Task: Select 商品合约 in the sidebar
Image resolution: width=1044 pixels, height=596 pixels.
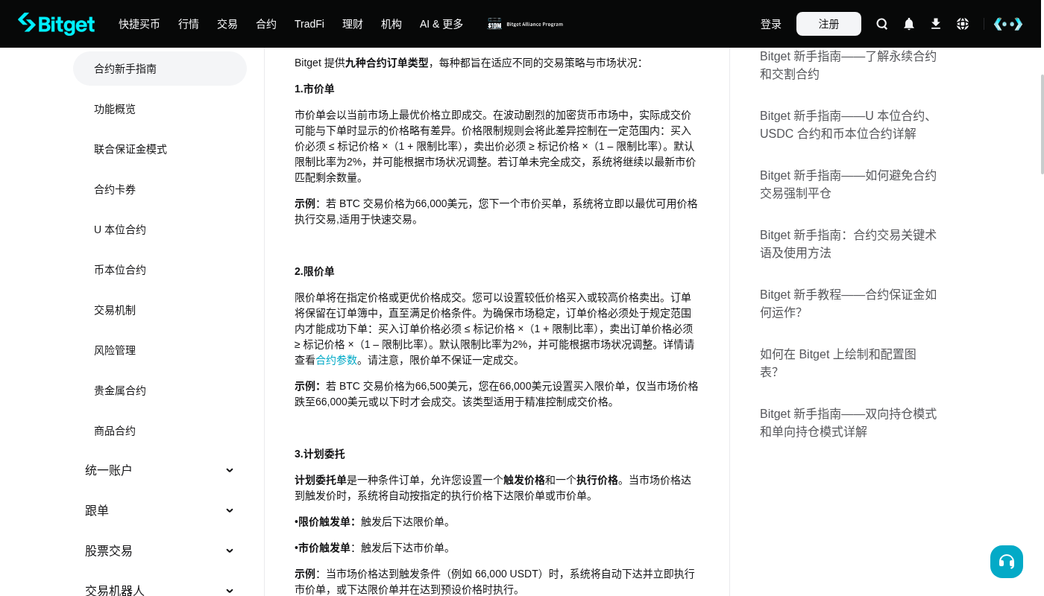Action: point(160,431)
